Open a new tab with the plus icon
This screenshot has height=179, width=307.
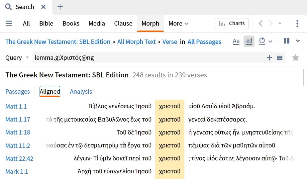pyautogui.click(x=60, y=7)
